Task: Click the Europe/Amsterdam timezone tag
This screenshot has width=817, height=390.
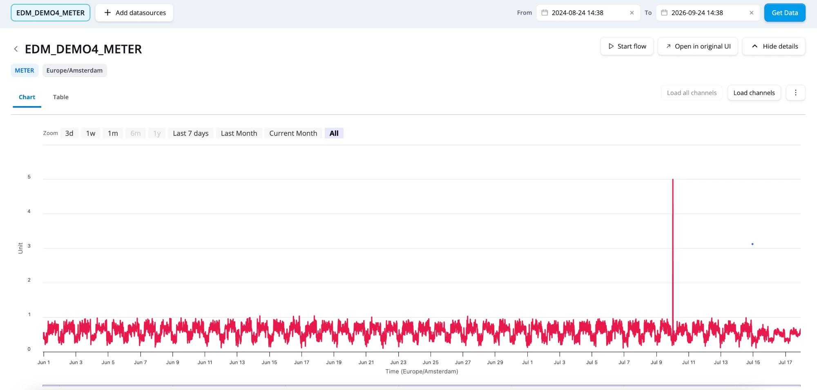Action: [74, 71]
